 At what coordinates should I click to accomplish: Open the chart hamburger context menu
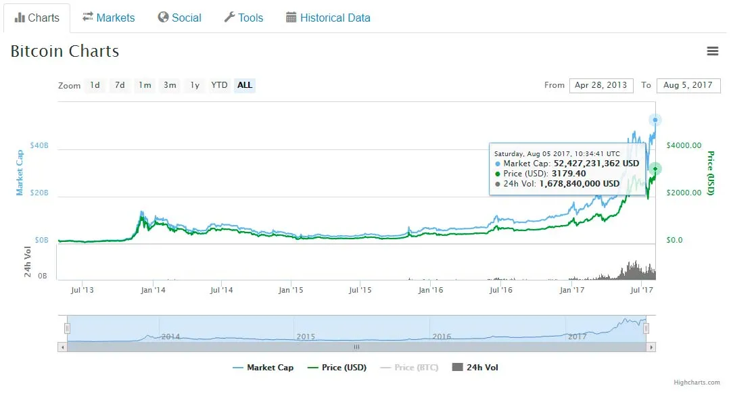pos(712,51)
